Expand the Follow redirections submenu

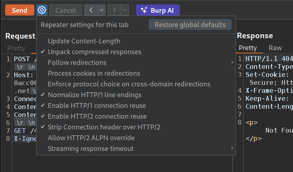(x=231, y=63)
